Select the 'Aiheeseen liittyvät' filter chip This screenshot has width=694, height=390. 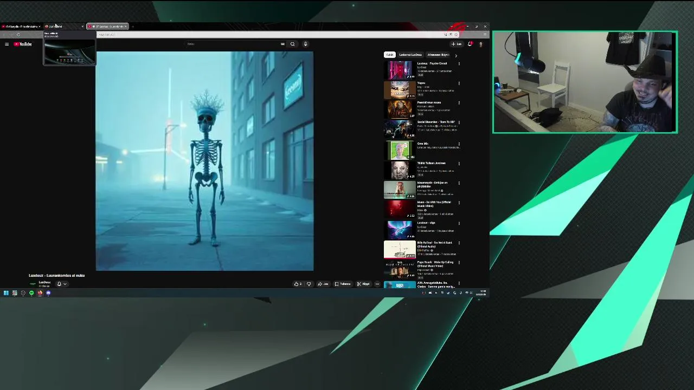(438, 55)
